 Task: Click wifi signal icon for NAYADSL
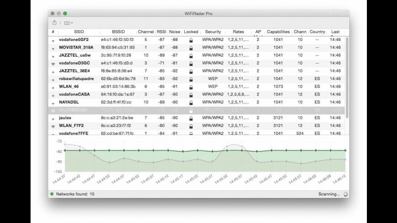tap(53, 103)
